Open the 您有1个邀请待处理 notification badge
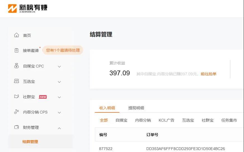244x152 pixels. pos(63,50)
